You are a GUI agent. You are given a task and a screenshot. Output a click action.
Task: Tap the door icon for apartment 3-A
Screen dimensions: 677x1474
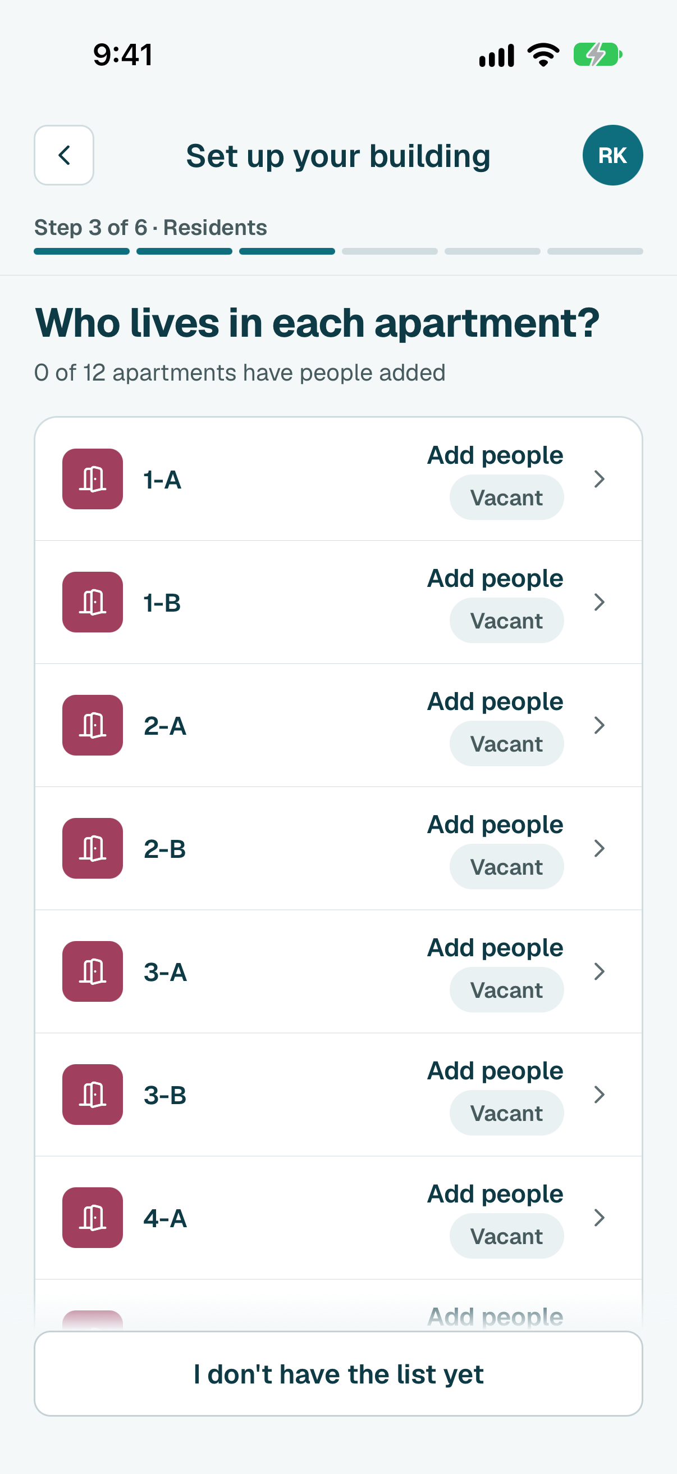93,971
